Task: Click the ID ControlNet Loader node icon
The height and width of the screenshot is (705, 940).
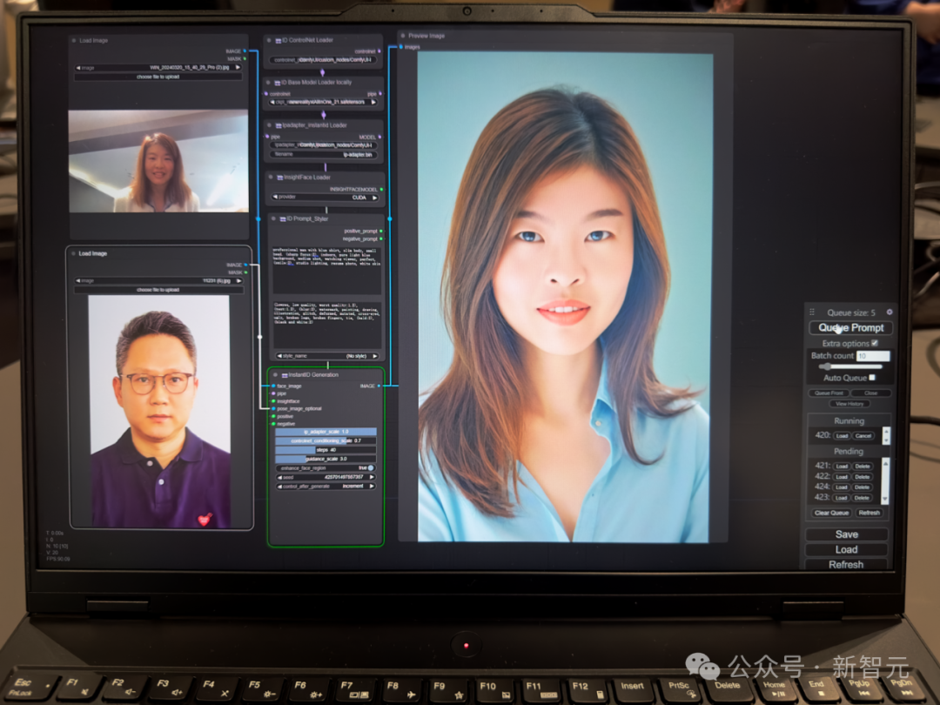Action: [x=279, y=40]
